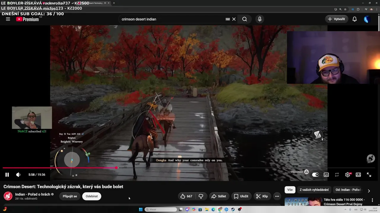Open the media control playlist icon
Image resolution: width=380 pixels, height=213 pixels.
[366, 9]
